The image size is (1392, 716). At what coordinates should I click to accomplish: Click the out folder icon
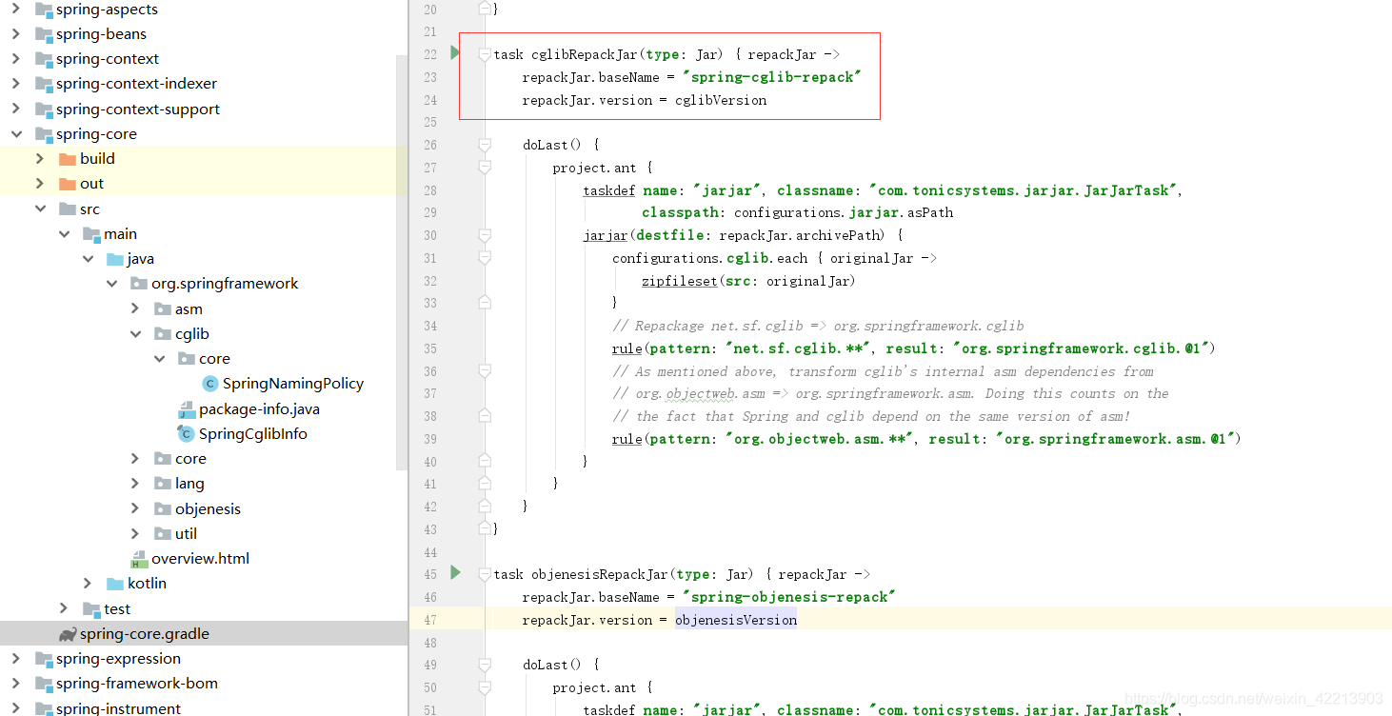(x=68, y=184)
